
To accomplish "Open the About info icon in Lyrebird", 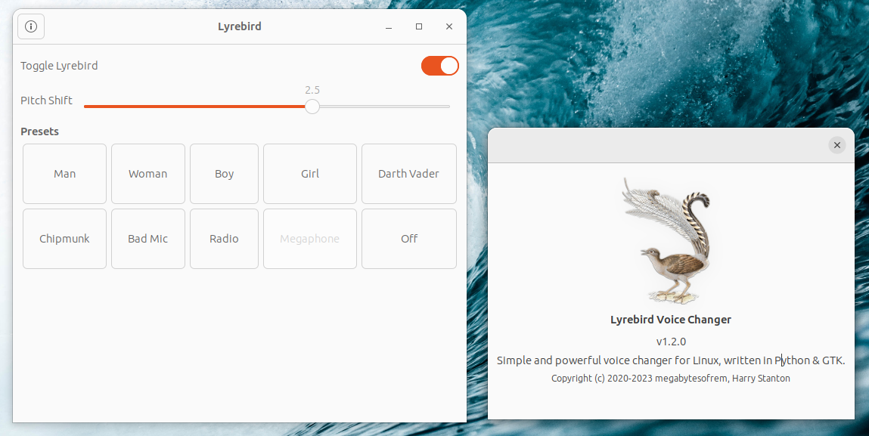I will 31,26.
